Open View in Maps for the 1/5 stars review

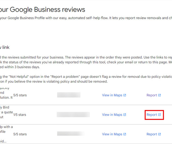[114, 115]
